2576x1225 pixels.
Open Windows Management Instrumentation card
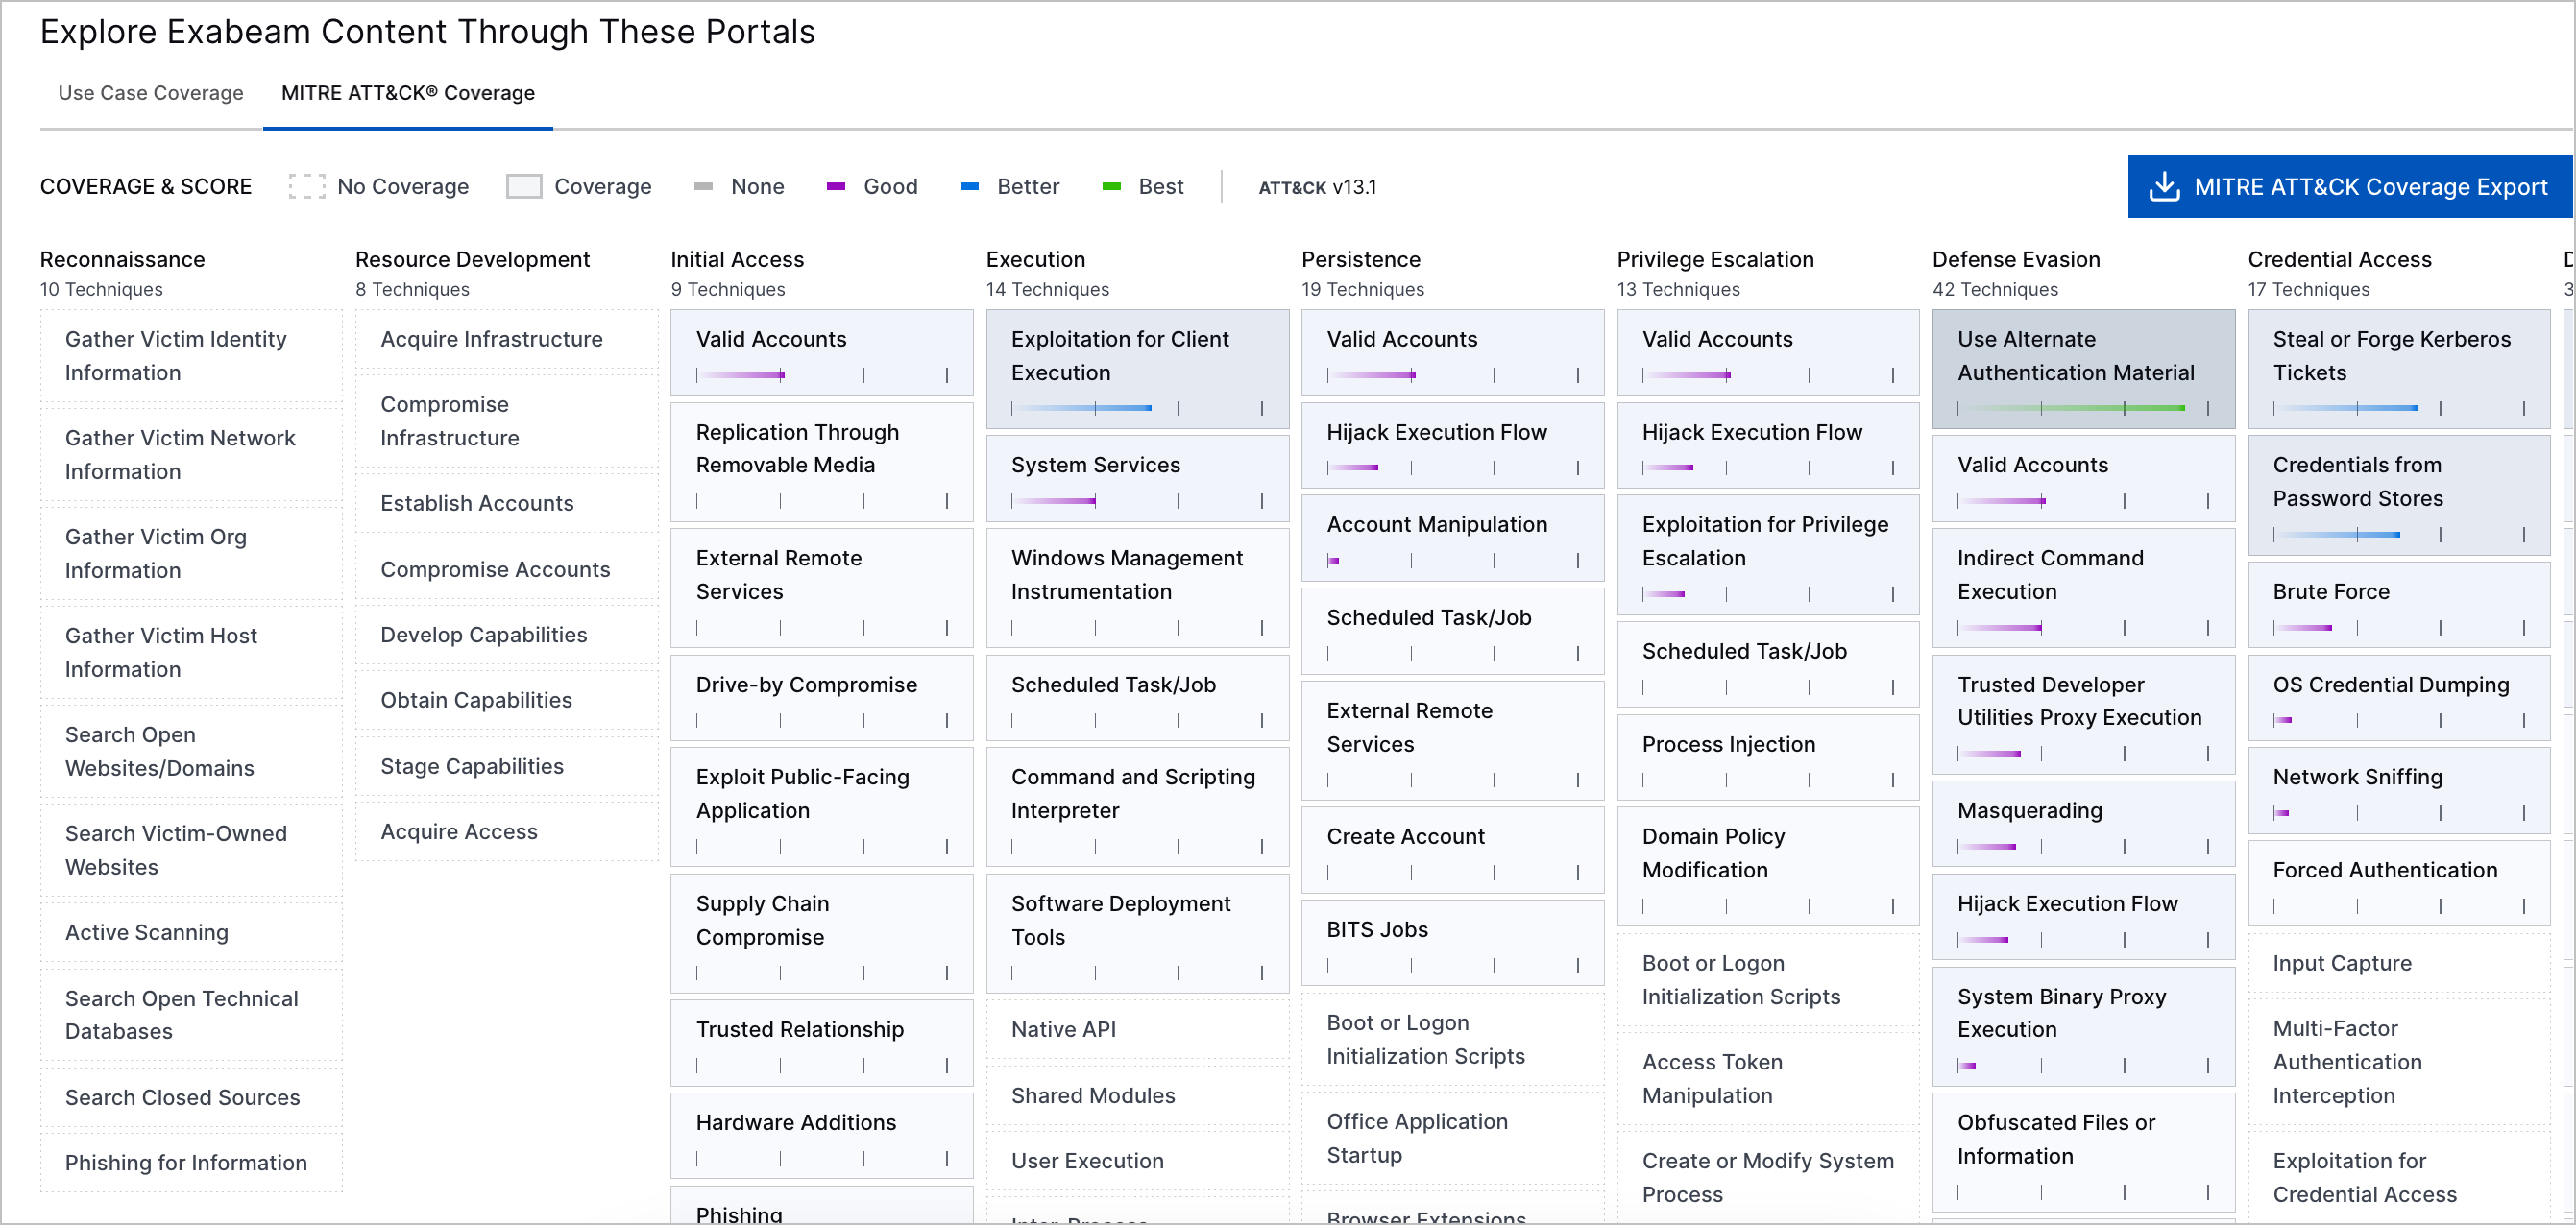coord(1138,588)
